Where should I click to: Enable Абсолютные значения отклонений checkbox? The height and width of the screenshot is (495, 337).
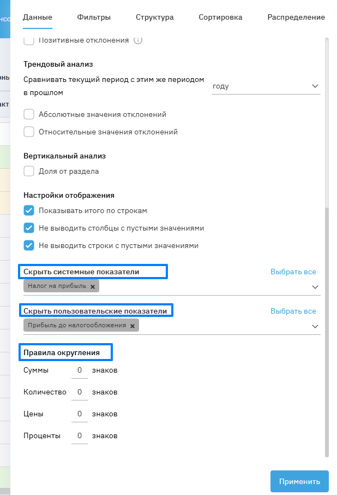click(x=29, y=115)
